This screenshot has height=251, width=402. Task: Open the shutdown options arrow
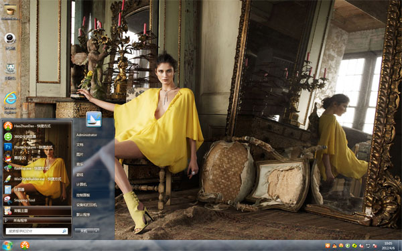point(96,231)
